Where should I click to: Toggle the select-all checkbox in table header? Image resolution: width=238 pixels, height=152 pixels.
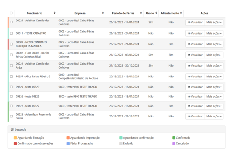11,13
